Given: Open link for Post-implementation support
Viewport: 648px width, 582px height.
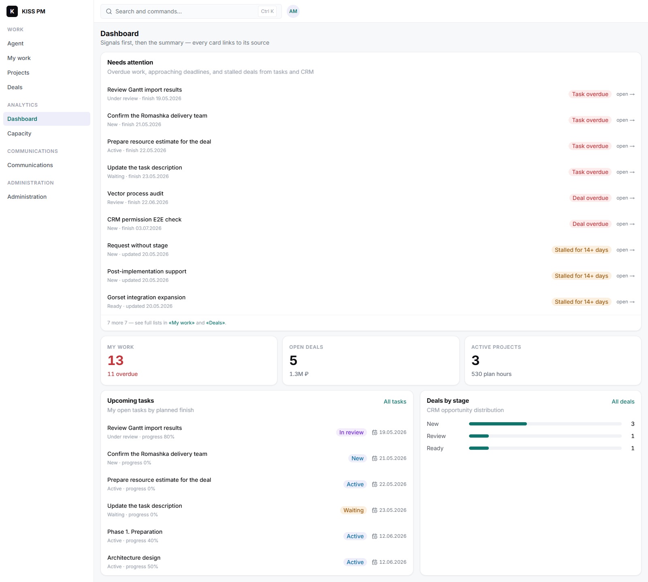Looking at the screenshot, I should point(625,276).
